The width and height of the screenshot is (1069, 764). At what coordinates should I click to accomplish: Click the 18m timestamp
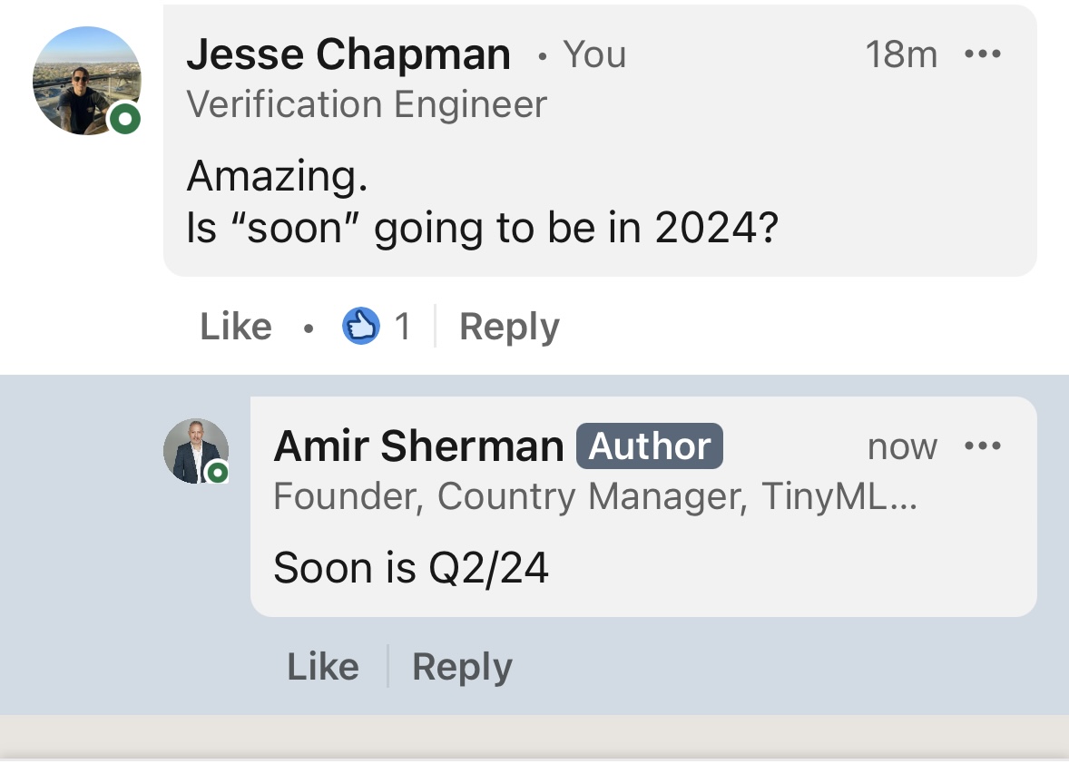click(x=900, y=55)
